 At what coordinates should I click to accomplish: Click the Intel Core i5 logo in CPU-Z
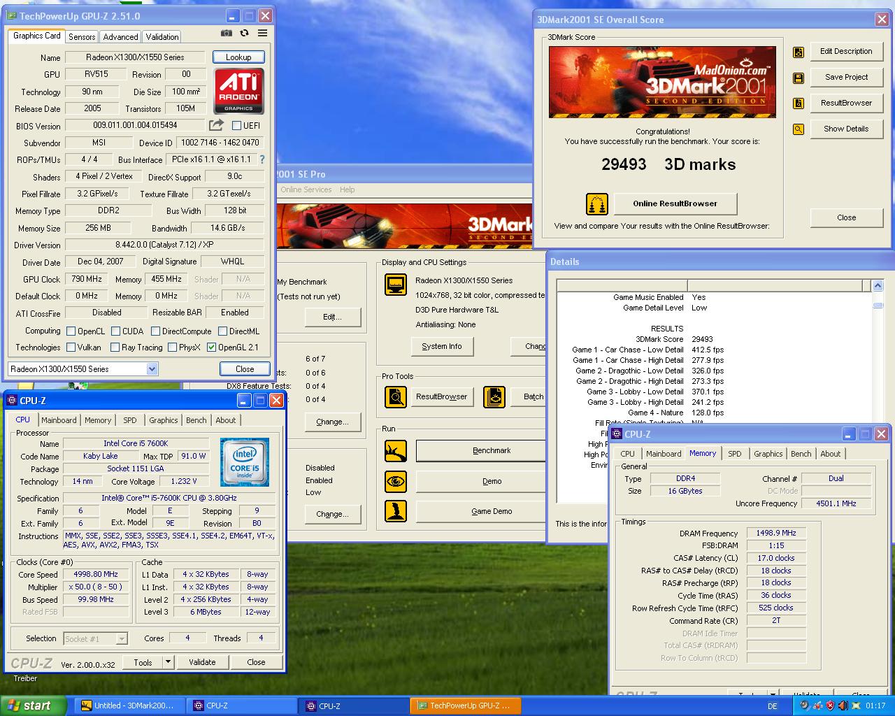point(245,462)
